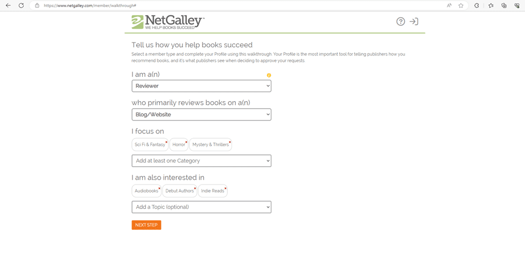Image resolution: width=525 pixels, height=276 pixels.
Task: Remove the Mystery & Thrillers tag
Action: click(230, 142)
